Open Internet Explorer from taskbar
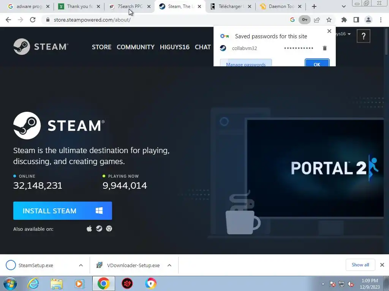Viewport: 389px width, 291px height. tap(33, 283)
